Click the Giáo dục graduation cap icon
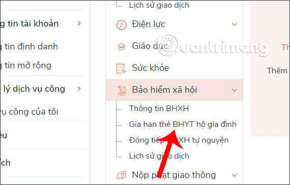The image size is (290, 185). pos(122,47)
